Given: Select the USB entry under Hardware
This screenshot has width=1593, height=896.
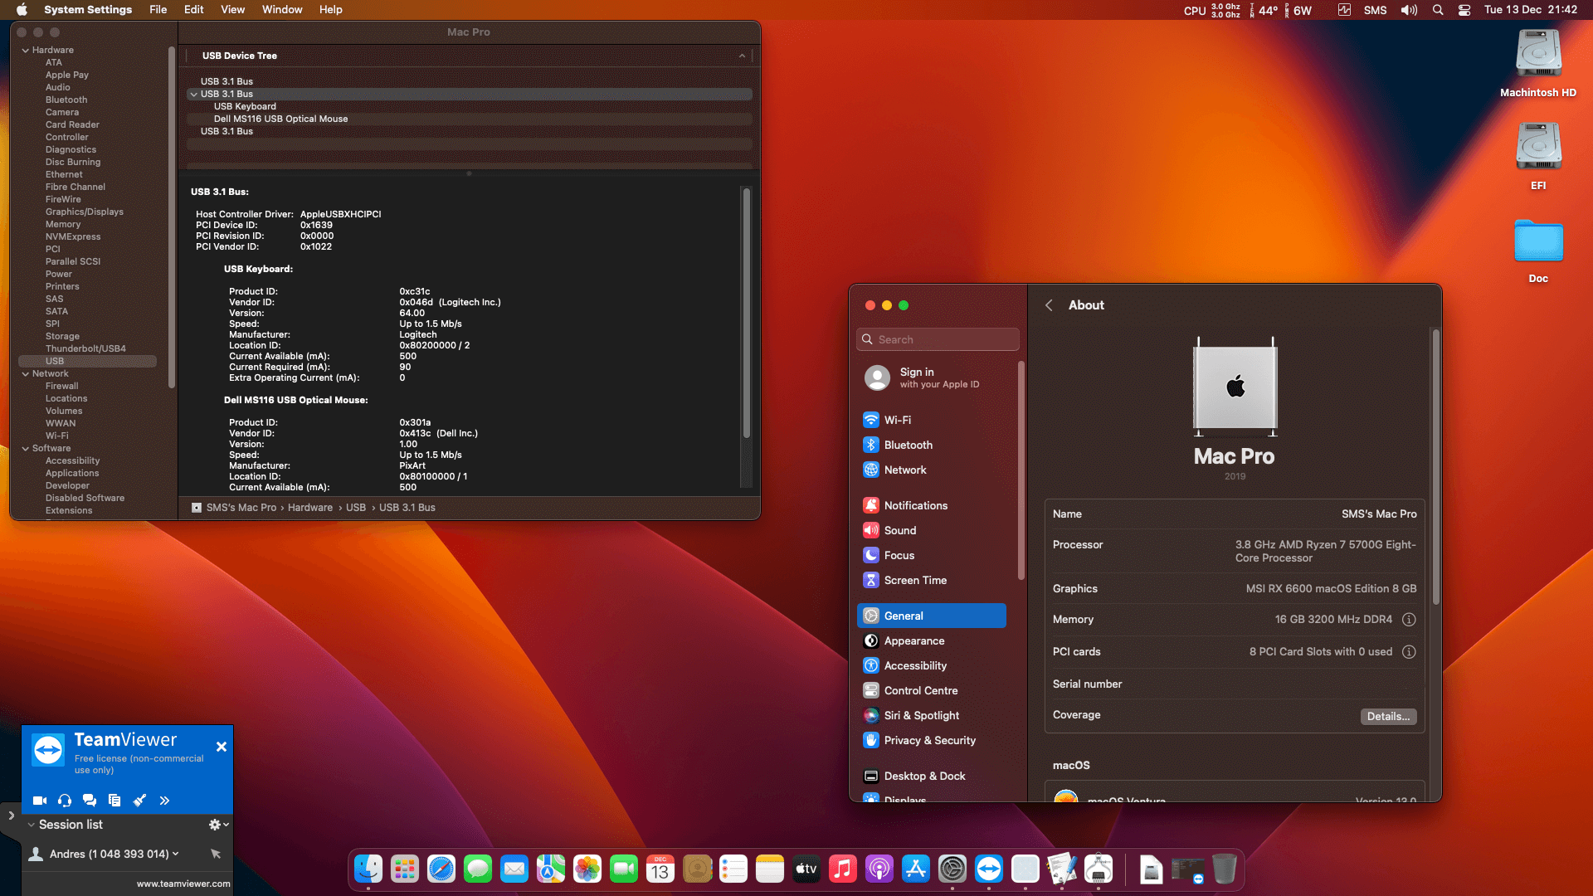Looking at the screenshot, I should [55, 361].
